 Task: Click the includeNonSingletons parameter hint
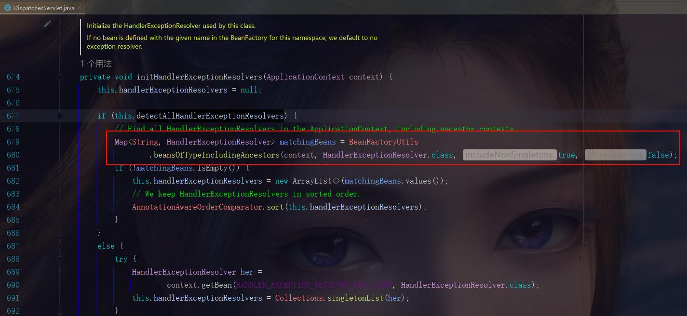510,155
